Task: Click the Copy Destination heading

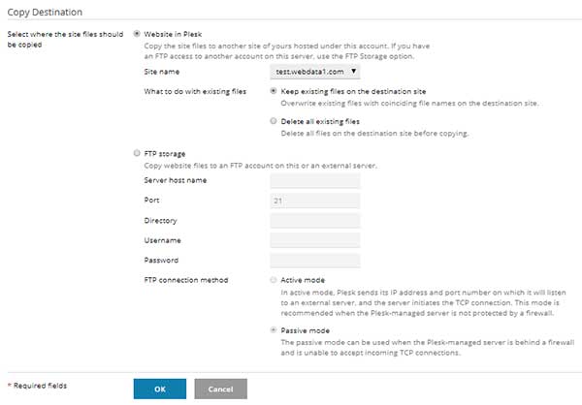Action: (45, 12)
